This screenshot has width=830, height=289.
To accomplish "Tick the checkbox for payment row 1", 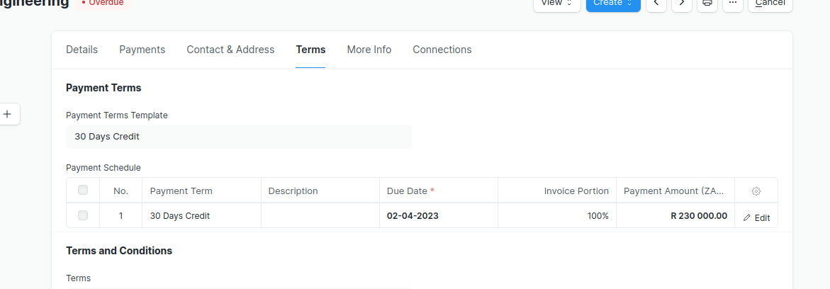I will pos(83,215).
